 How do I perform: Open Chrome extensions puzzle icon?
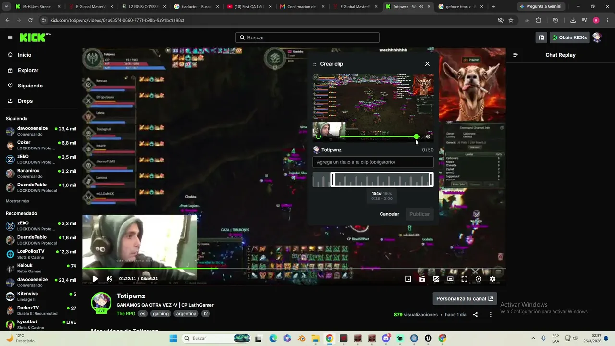[539, 20]
